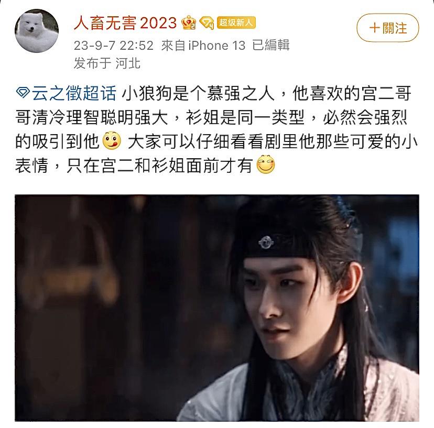Tap the silver headband ornament in the photo

coord(266,243)
